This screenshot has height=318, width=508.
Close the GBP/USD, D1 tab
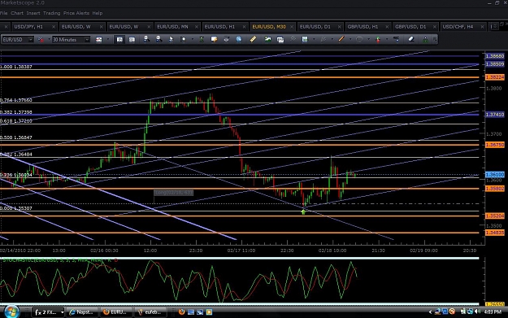click(435, 27)
